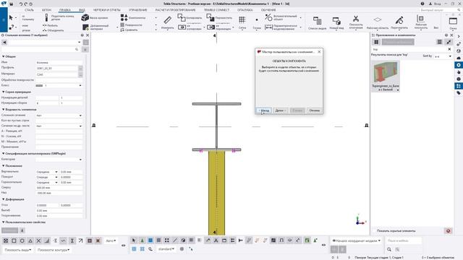Image resolution: width=463 pixels, height=260 pixels.
Task: Toggle the square end-point snap switch
Action: coord(14,240)
